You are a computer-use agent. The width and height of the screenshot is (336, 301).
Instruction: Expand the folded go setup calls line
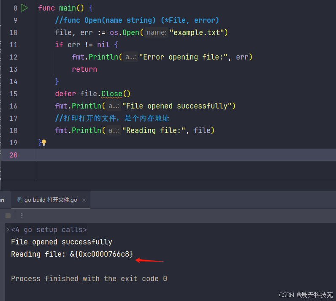click(x=7, y=230)
